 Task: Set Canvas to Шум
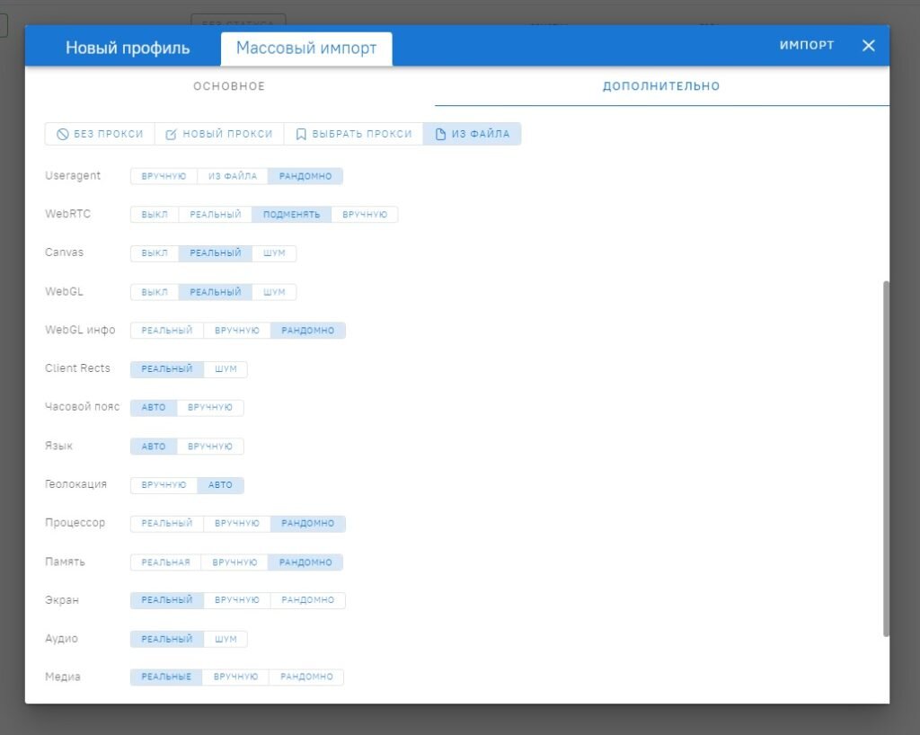274,252
